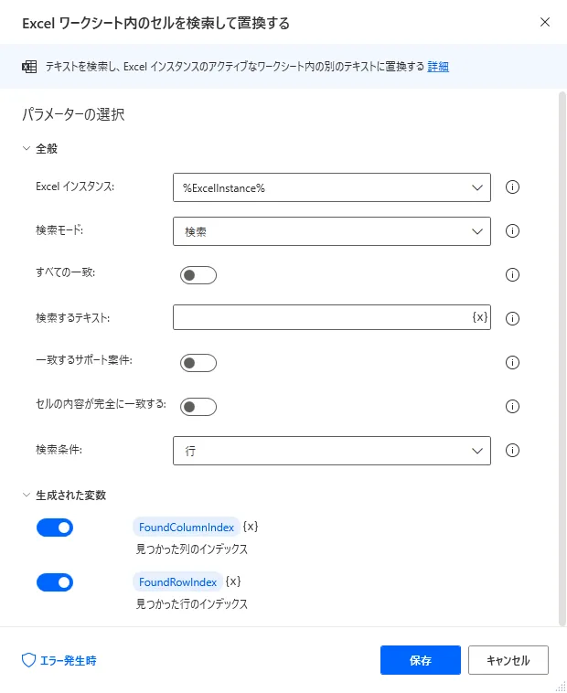Open the 検索条件 dropdown
This screenshot has height=693, width=567.
click(x=331, y=450)
